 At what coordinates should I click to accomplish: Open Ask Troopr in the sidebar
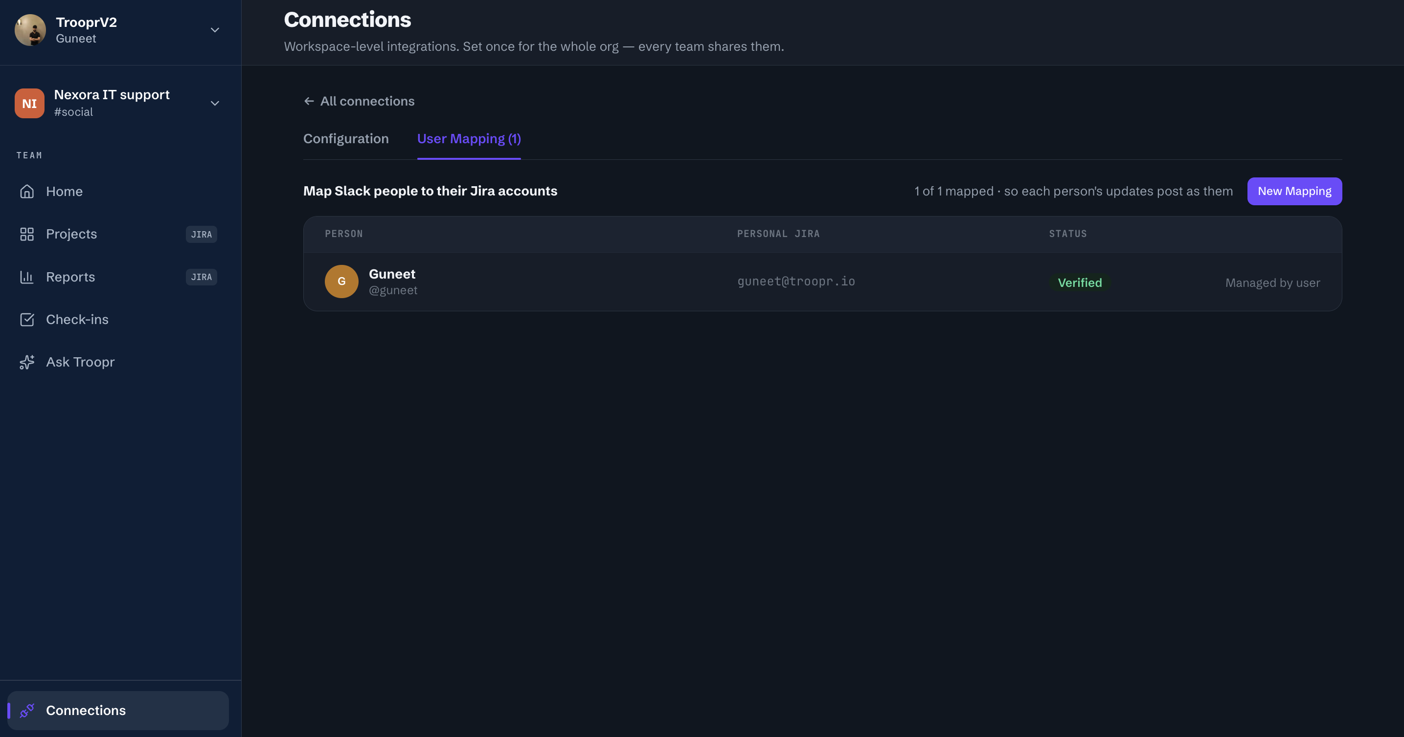tap(118, 362)
